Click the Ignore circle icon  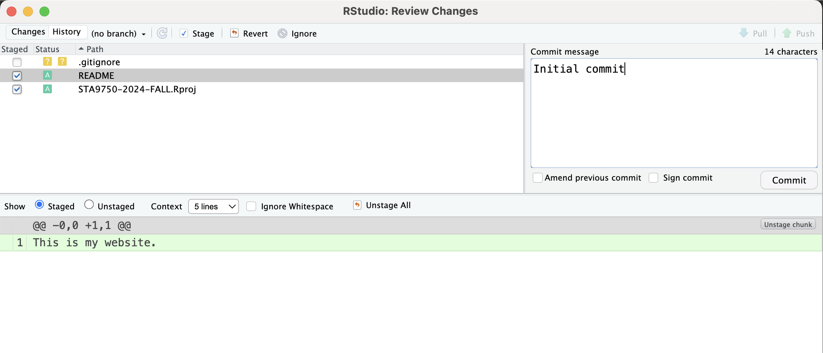point(282,33)
